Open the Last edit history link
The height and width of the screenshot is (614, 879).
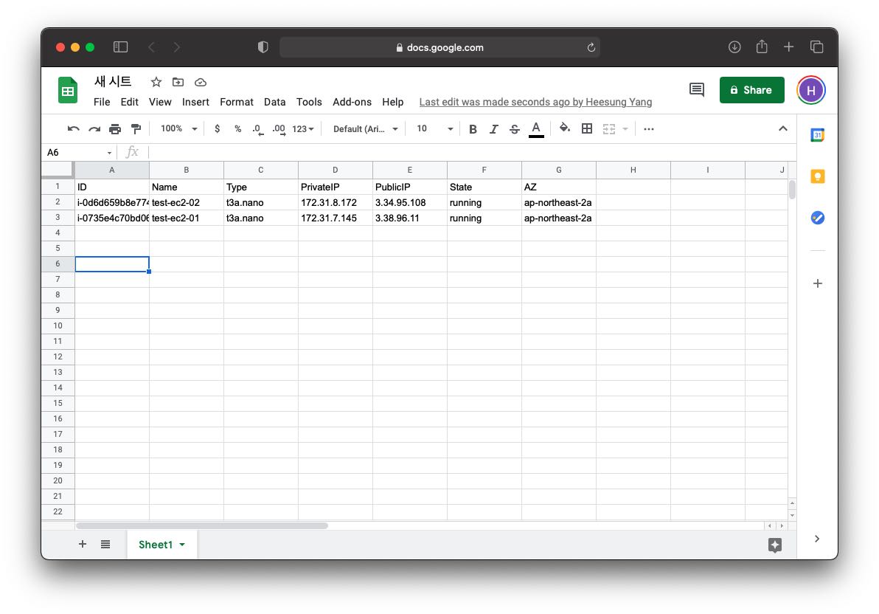click(535, 102)
